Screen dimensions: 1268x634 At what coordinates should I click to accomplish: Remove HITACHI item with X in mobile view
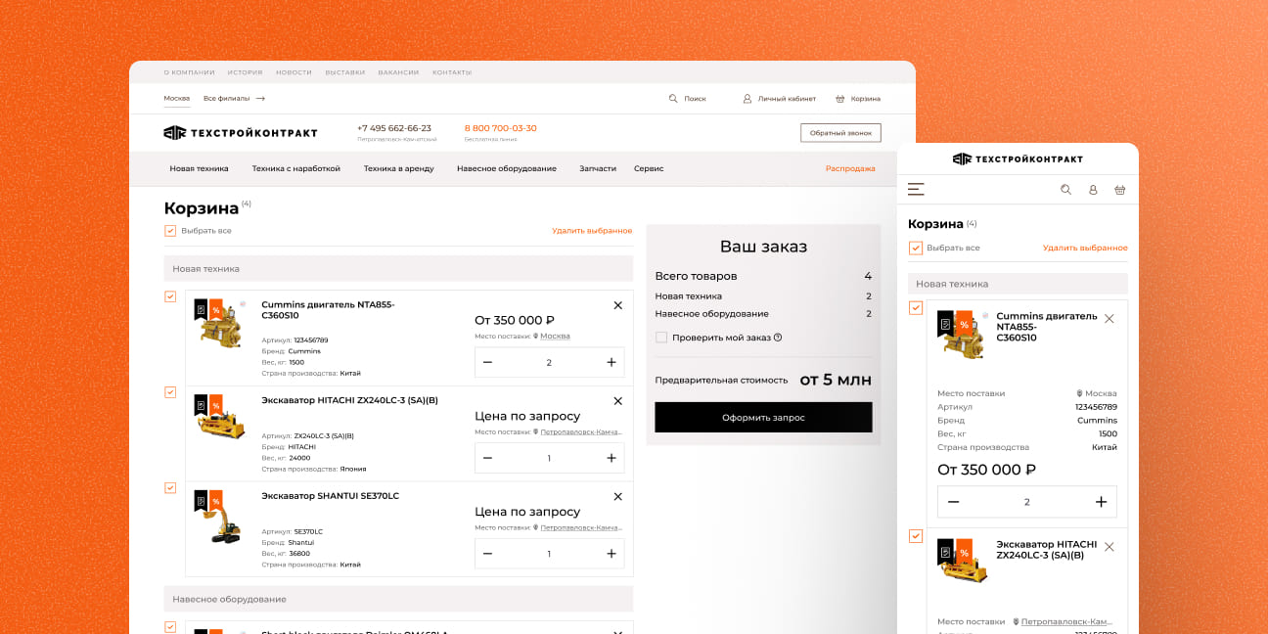pos(1109,547)
